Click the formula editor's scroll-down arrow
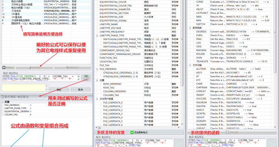 click(x=79, y=79)
